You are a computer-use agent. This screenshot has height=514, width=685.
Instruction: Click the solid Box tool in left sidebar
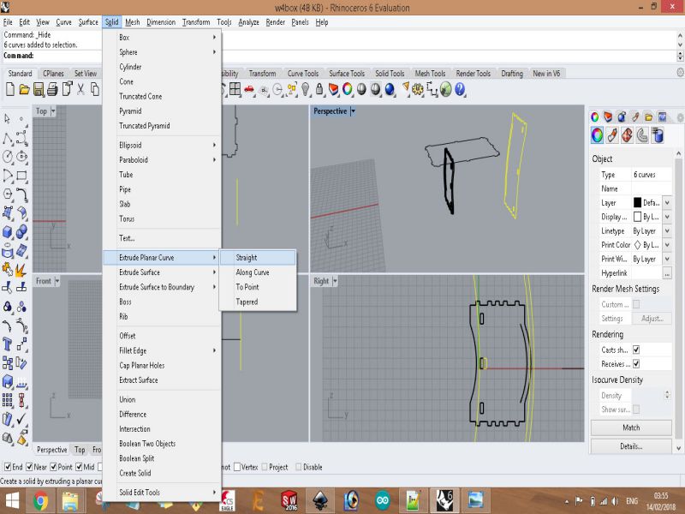coord(8,231)
